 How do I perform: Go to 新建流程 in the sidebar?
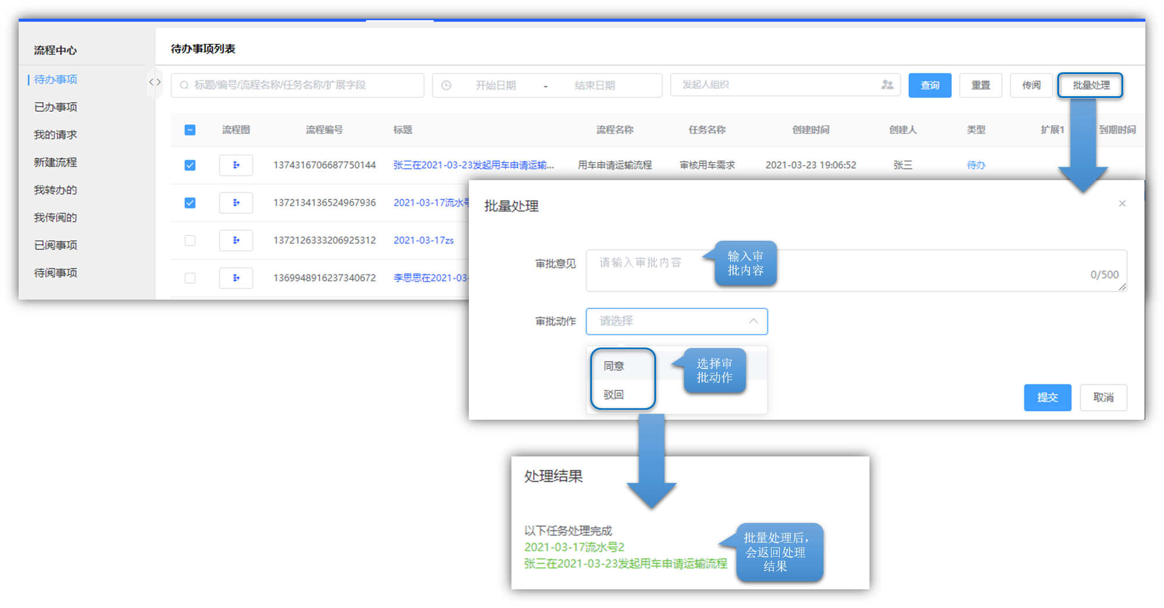click(x=55, y=163)
